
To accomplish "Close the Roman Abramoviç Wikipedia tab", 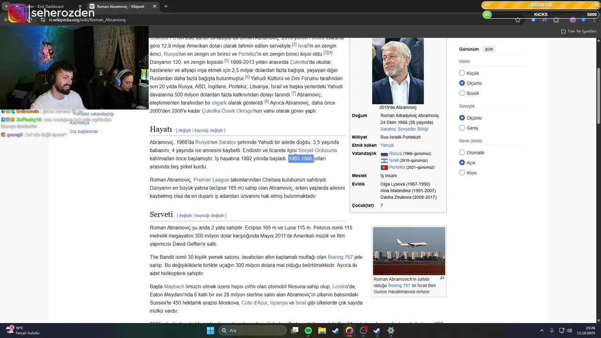I will click(154, 7).
